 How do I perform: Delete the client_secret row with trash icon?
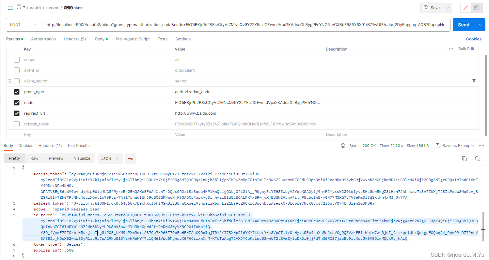click(x=474, y=81)
